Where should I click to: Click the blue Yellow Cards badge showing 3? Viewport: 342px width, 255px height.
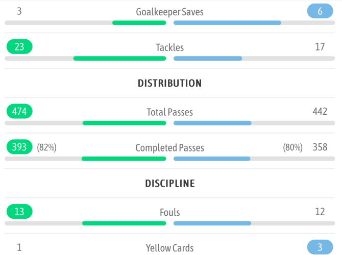click(x=320, y=247)
